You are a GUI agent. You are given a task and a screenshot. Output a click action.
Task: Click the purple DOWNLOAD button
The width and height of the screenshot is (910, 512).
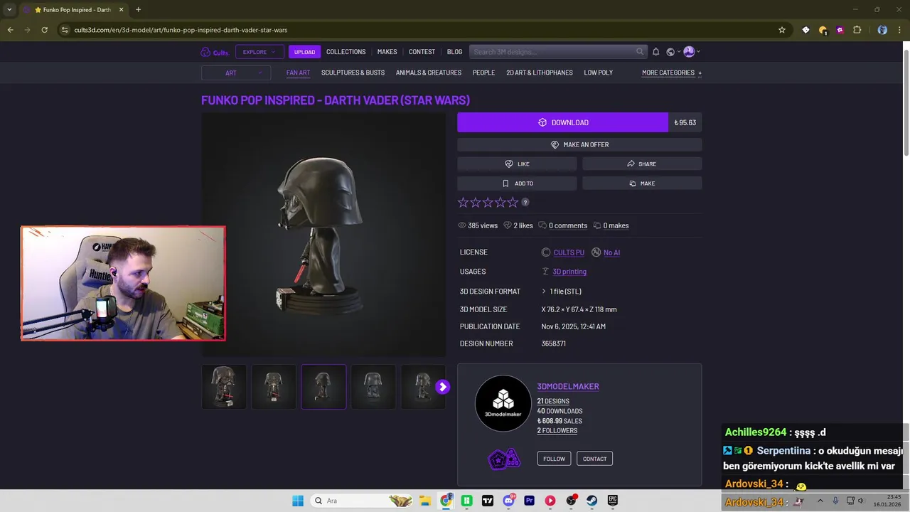pos(562,122)
